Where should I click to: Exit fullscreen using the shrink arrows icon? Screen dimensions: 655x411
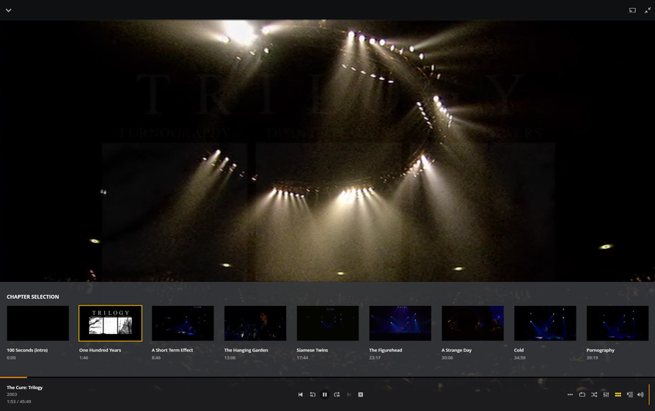pyautogui.click(x=648, y=10)
